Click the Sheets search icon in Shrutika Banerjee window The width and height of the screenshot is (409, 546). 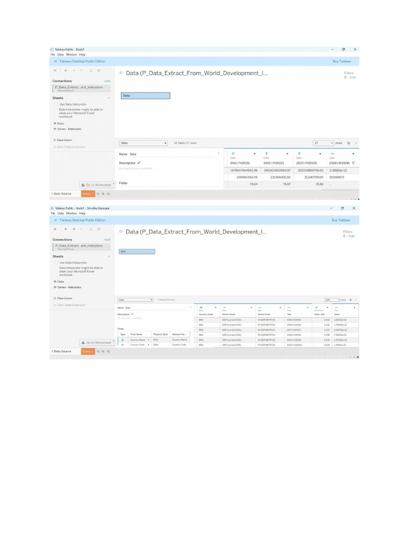click(109, 256)
